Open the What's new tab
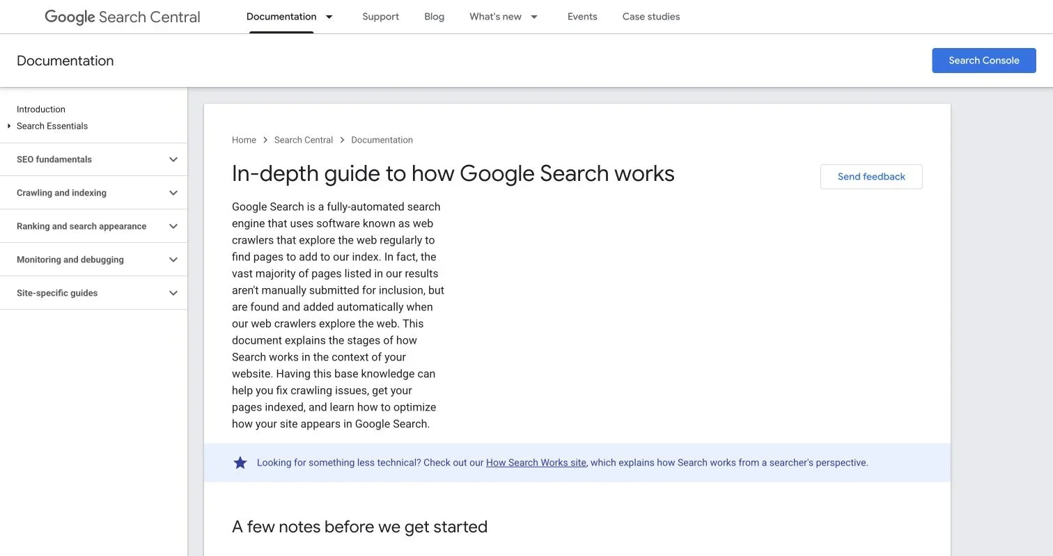Screen dimensions: 1053x556 click(x=495, y=17)
